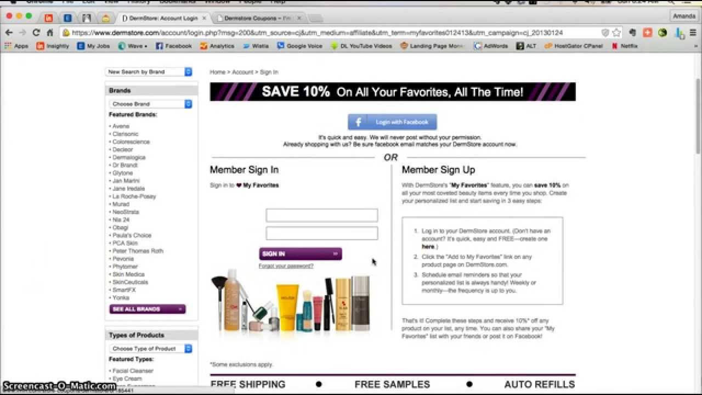Open the AdWords bookmark
This screenshot has width=702, height=395.
coord(491,46)
